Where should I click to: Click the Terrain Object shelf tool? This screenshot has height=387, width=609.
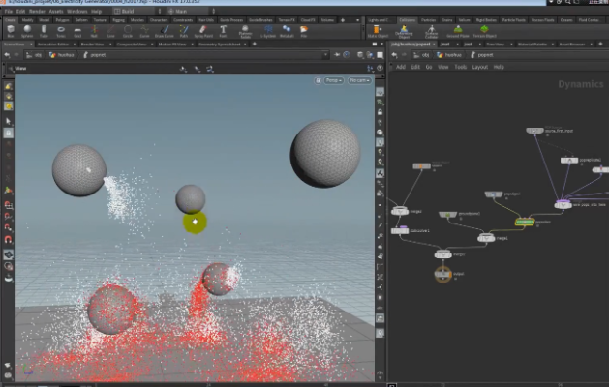click(x=485, y=32)
